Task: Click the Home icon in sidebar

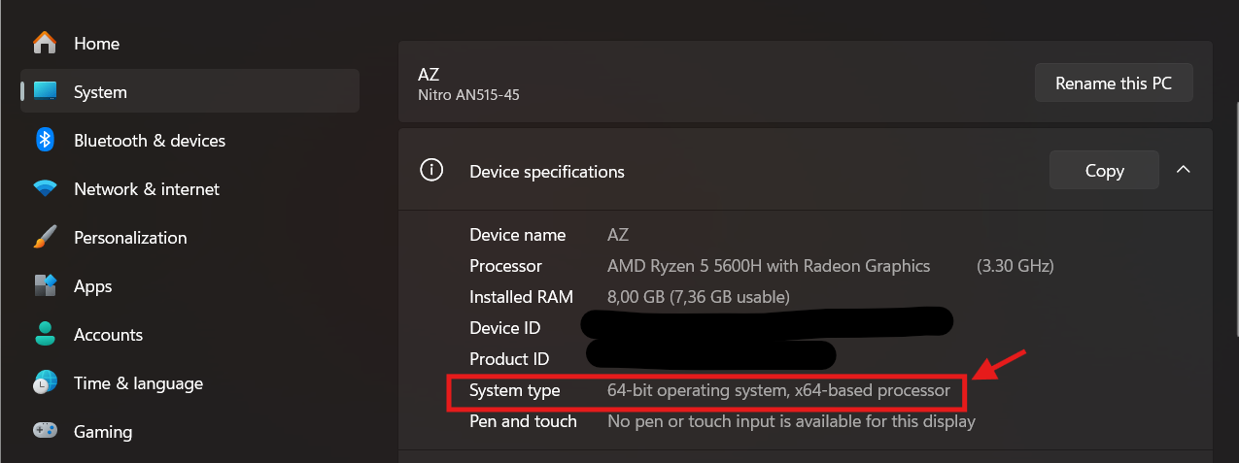Action: pos(45,44)
